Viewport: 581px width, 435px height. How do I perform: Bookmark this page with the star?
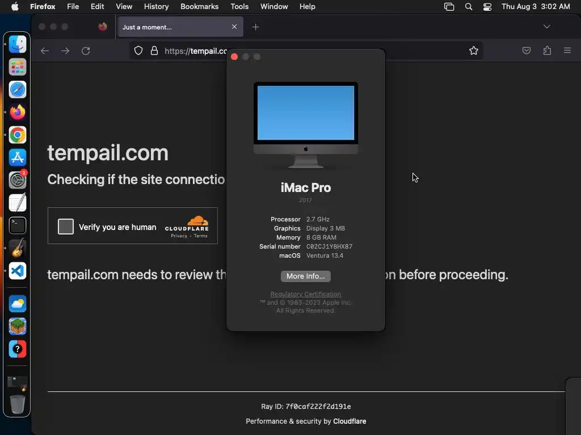tap(474, 50)
